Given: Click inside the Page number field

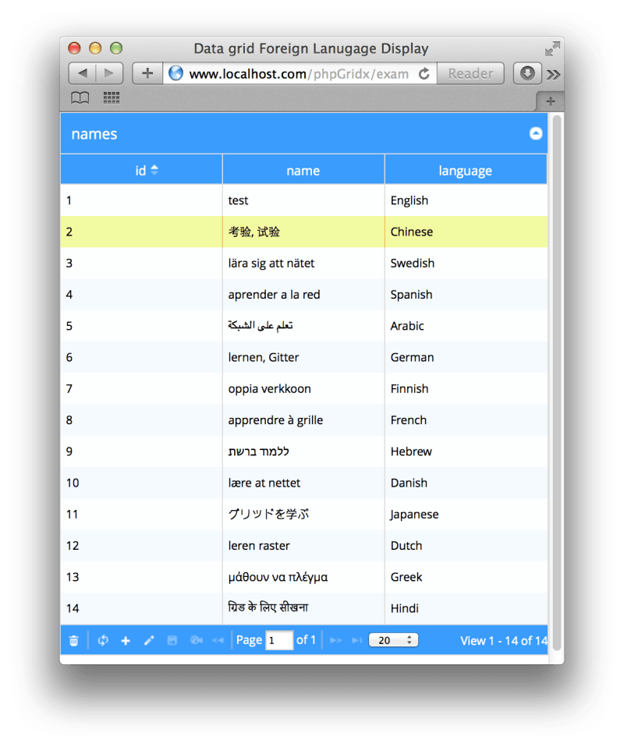Looking at the screenshot, I should (x=278, y=639).
